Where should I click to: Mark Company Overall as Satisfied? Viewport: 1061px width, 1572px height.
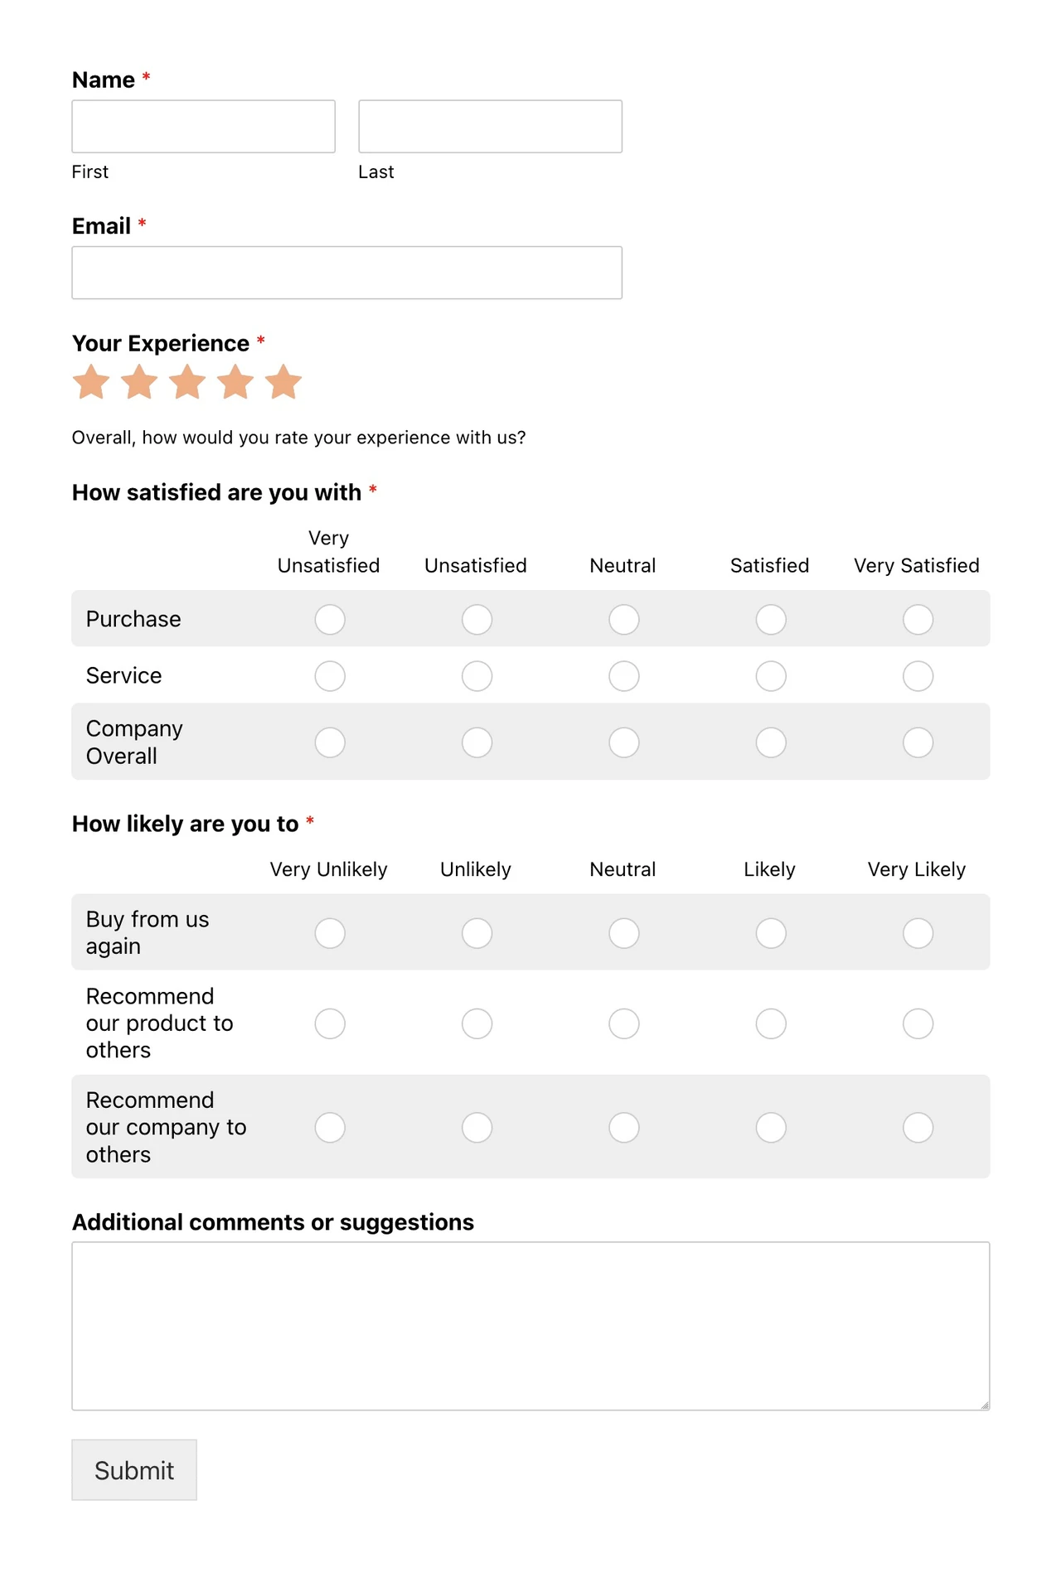771,742
